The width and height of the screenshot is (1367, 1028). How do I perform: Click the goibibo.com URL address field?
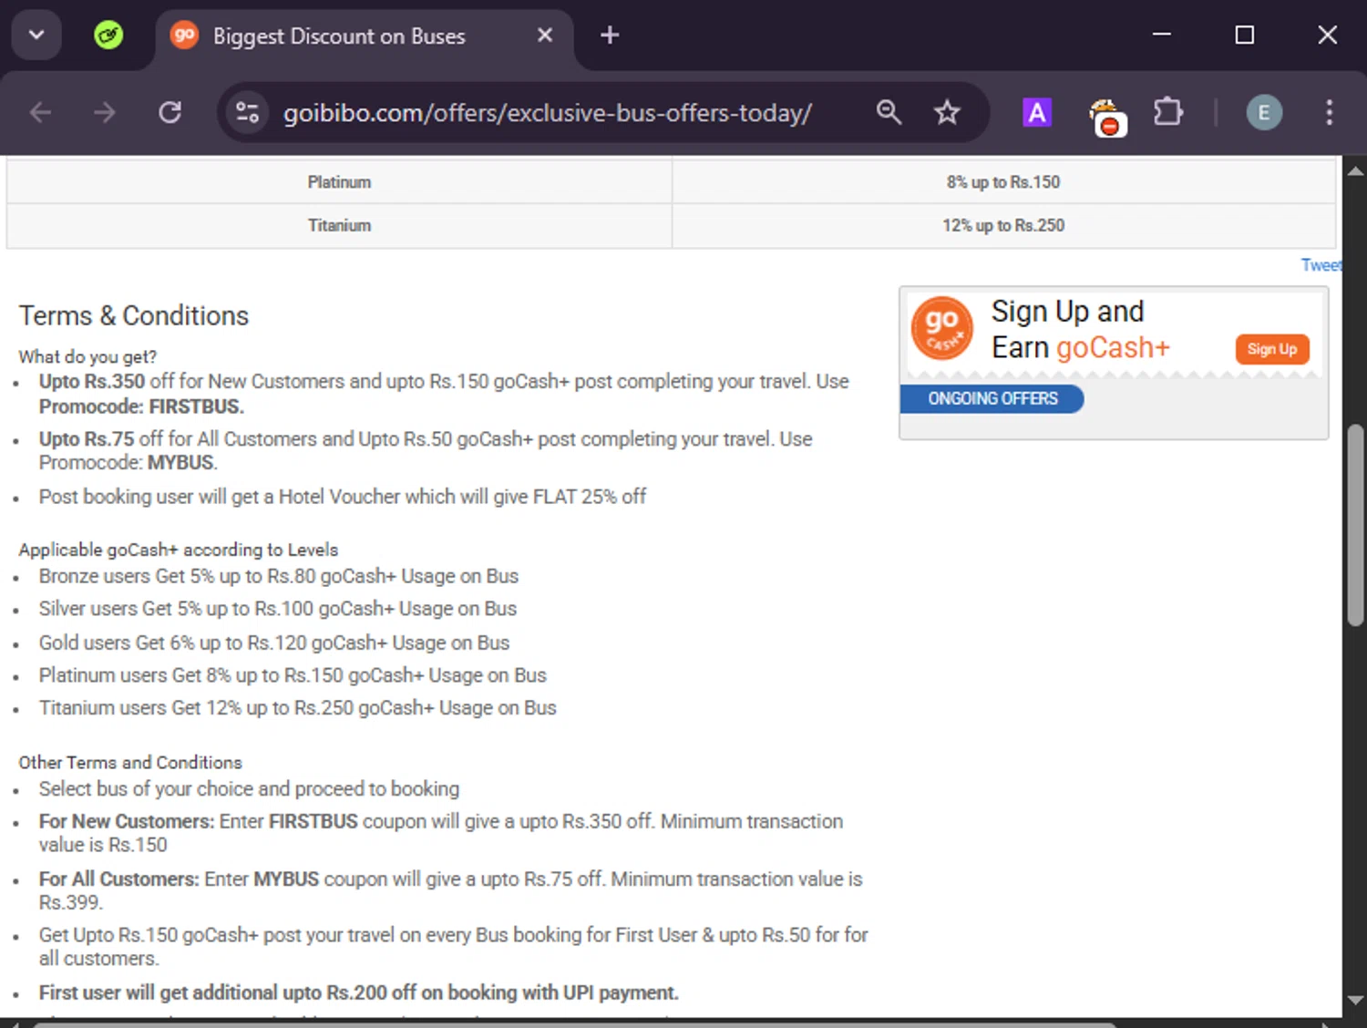tap(548, 113)
